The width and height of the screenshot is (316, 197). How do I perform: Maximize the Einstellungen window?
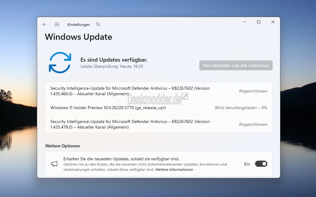click(259, 22)
